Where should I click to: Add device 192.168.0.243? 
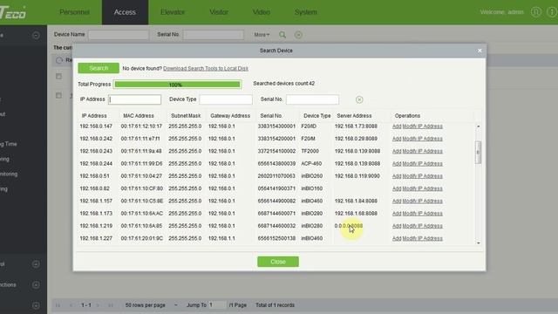tap(397, 151)
